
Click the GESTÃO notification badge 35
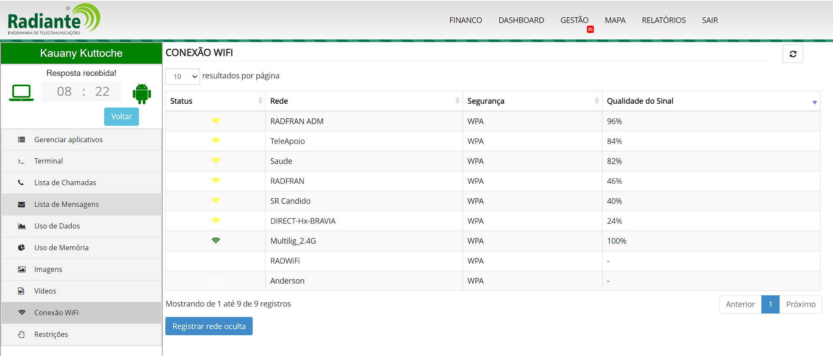pos(590,29)
